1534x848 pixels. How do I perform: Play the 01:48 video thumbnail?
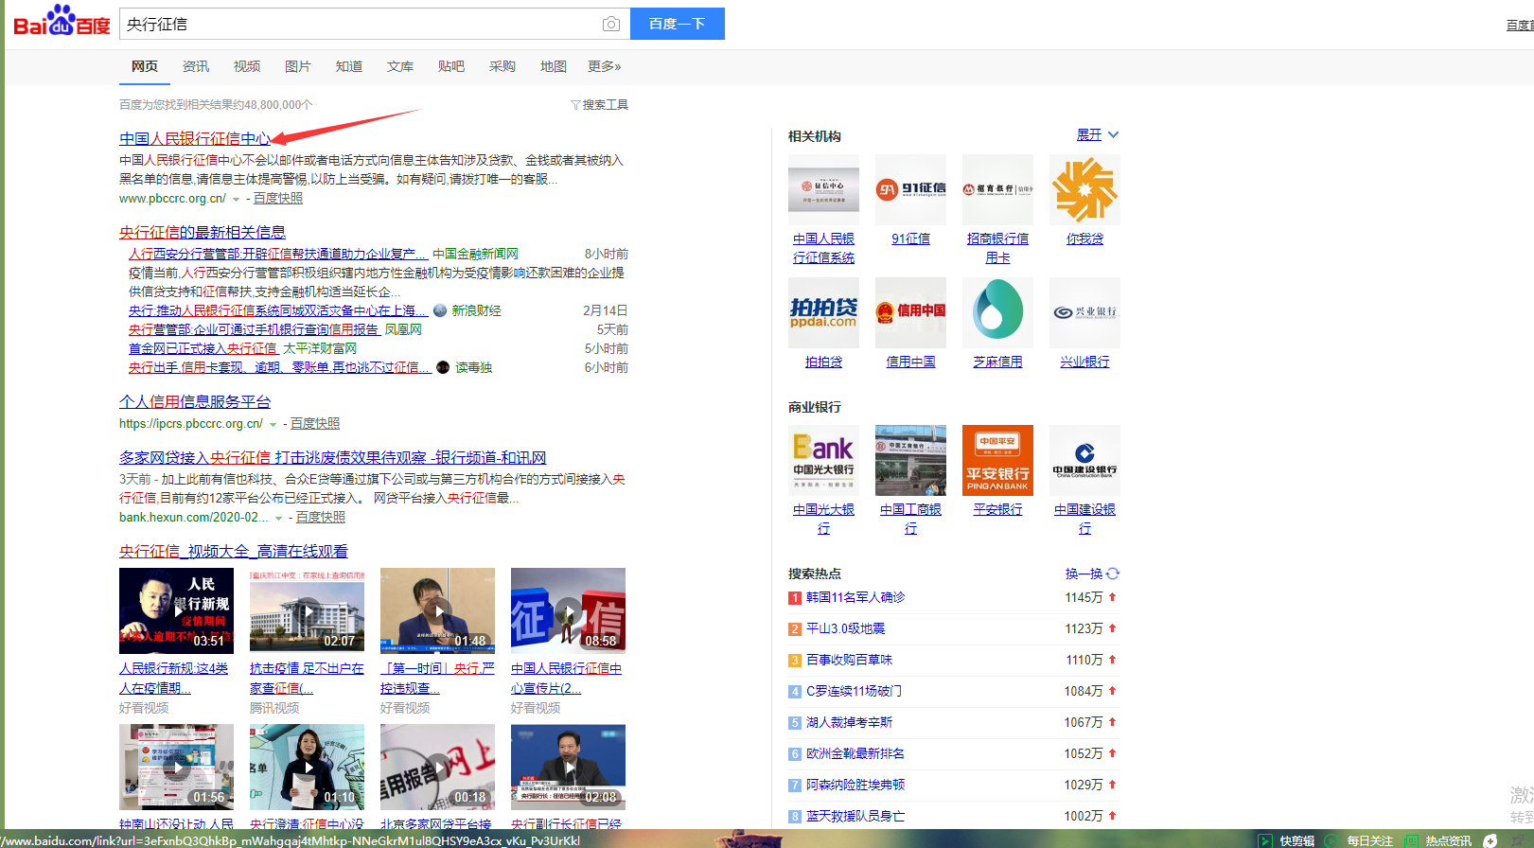pyautogui.click(x=437, y=610)
